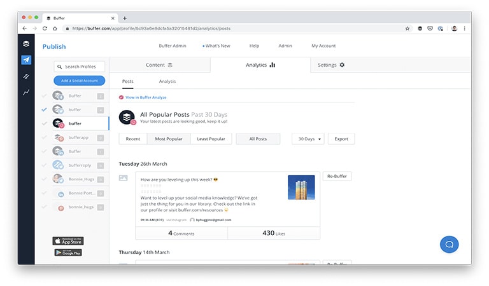The height and width of the screenshot is (286, 489).
Task: Open the Settings tab
Action: [x=331, y=65]
